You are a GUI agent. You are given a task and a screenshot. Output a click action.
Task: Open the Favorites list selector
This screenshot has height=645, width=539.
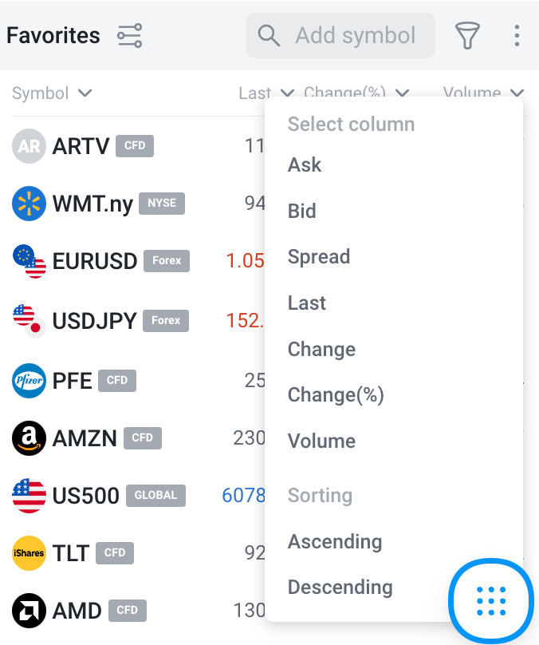tap(53, 36)
